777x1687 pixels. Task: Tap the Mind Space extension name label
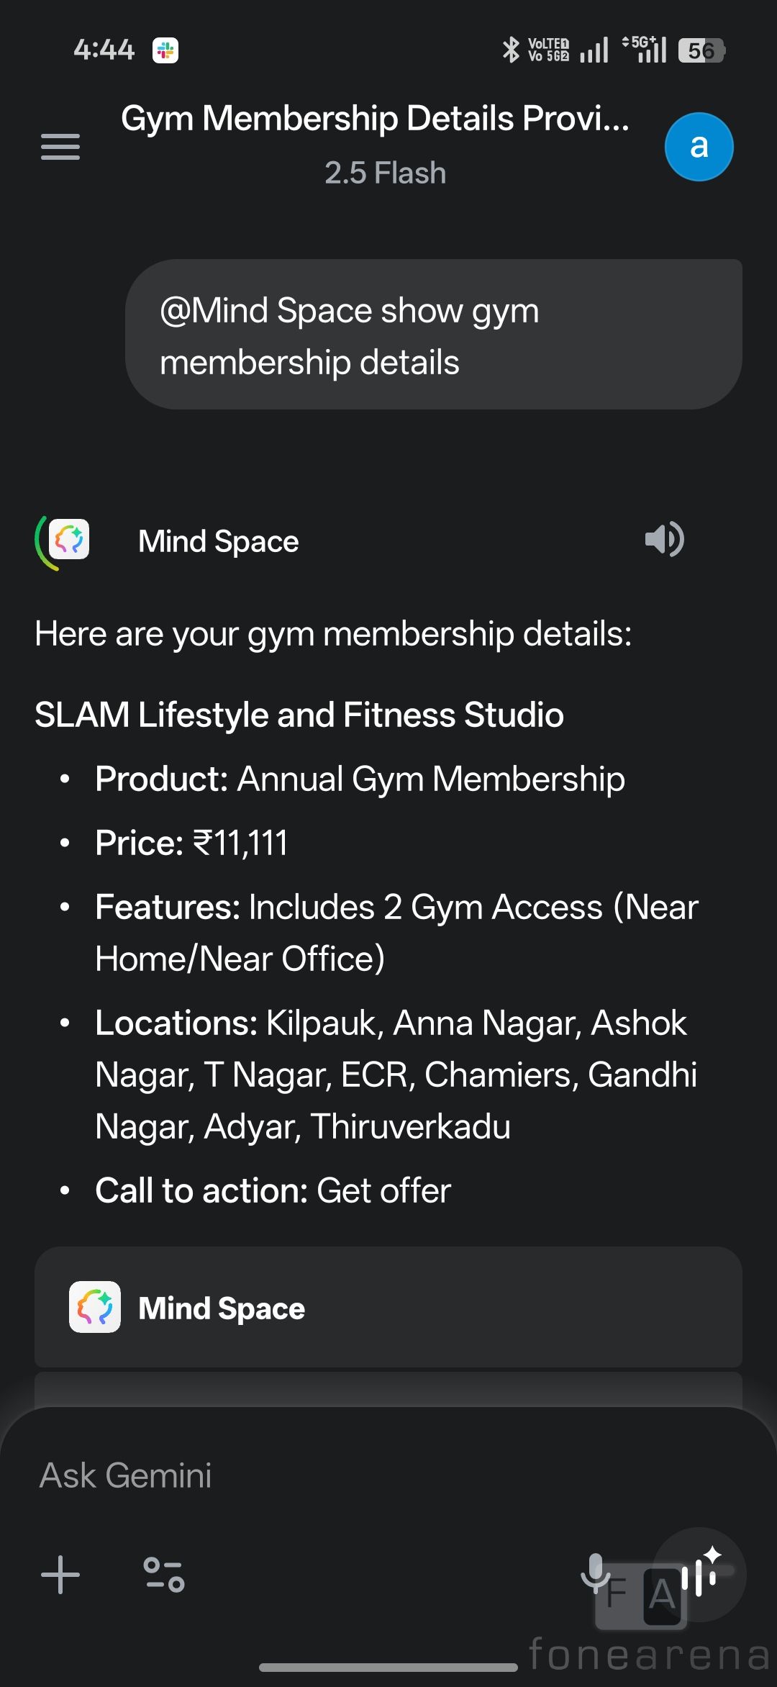[x=218, y=541]
